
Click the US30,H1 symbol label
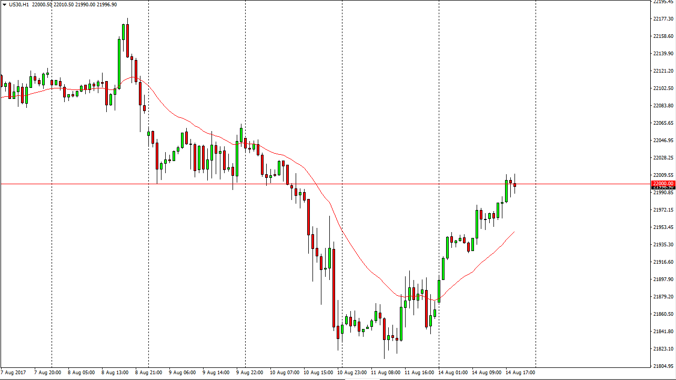19,4
